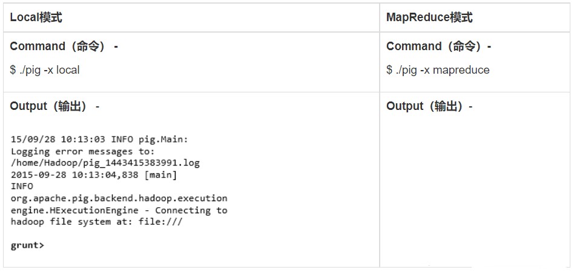Click the empty MapReduce output cell
This screenshot has height=273, width=574.
(x=475, y=193)
